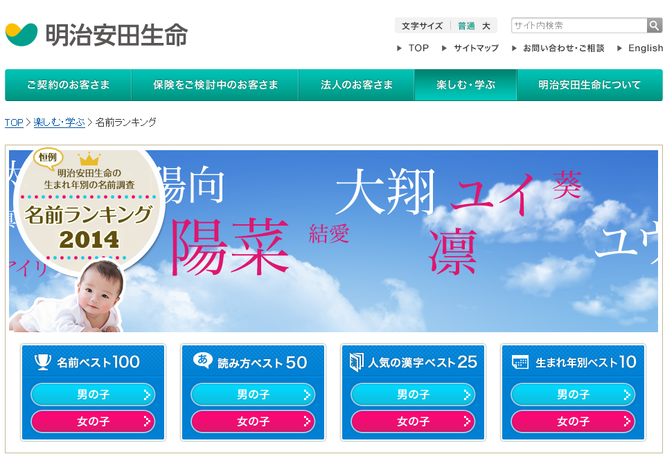Open 男の子 under 名前ベスト100
The image size is (665, 472).
[93, 394]
